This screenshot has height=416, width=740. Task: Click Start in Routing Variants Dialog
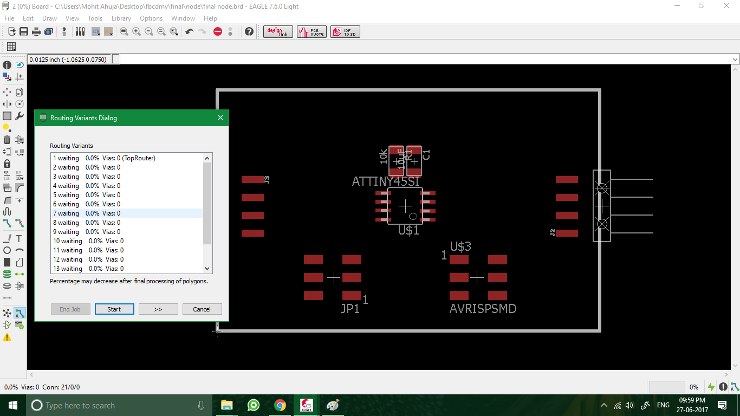(x=114, y=309)
